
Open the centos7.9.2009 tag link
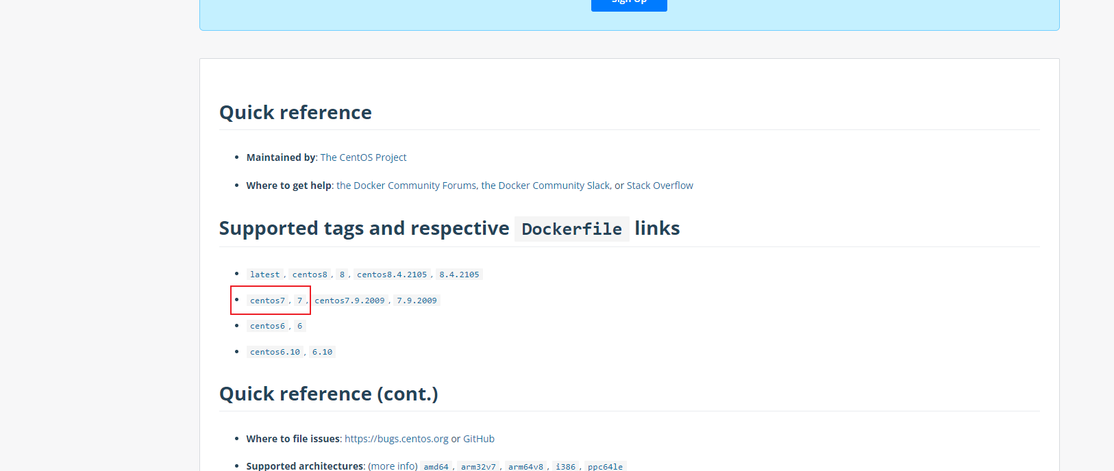point(349,301)
